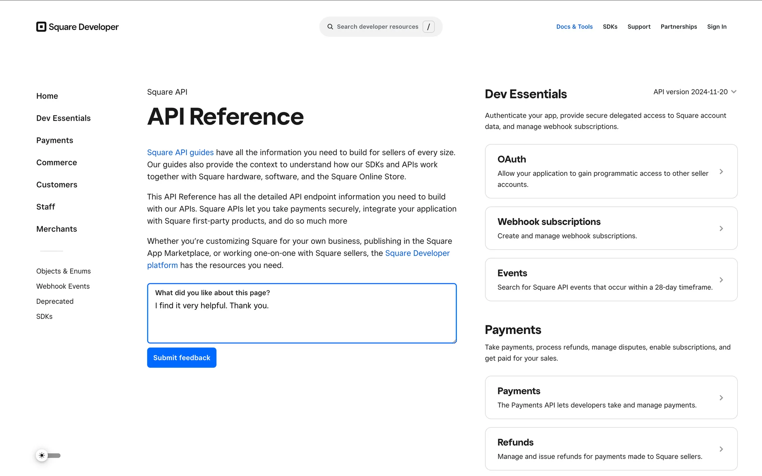The height and width of the screenshot is (476, 762).
Task: Click the OAuth card chevron arrow
Action: (x=721, y=172)
